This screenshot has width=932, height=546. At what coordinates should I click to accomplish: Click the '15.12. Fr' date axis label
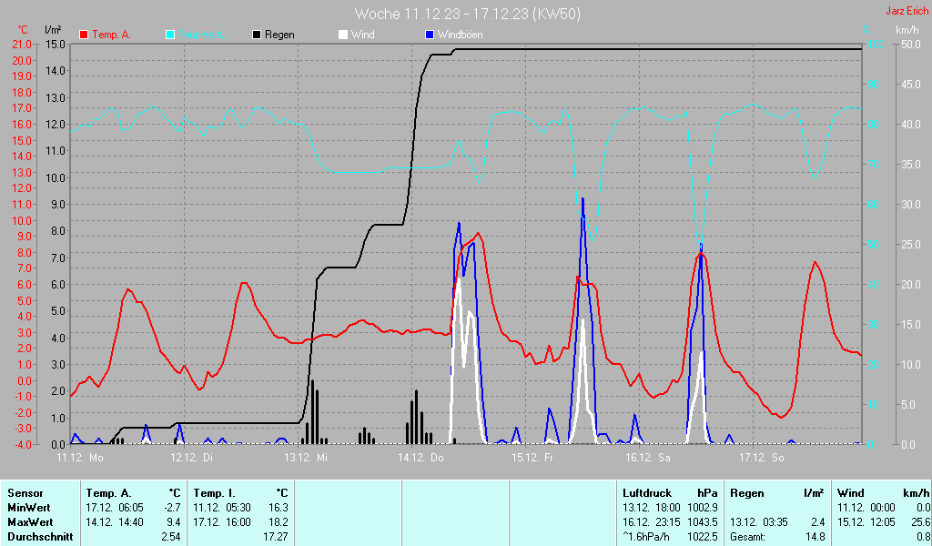(532, 458)
